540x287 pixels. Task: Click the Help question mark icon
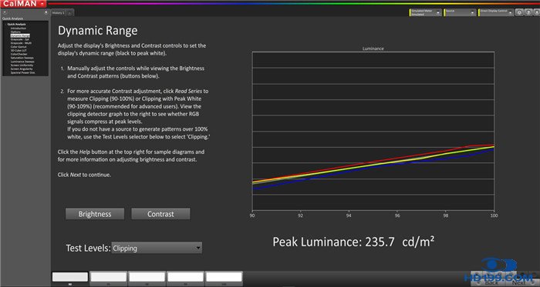(528, 12)
